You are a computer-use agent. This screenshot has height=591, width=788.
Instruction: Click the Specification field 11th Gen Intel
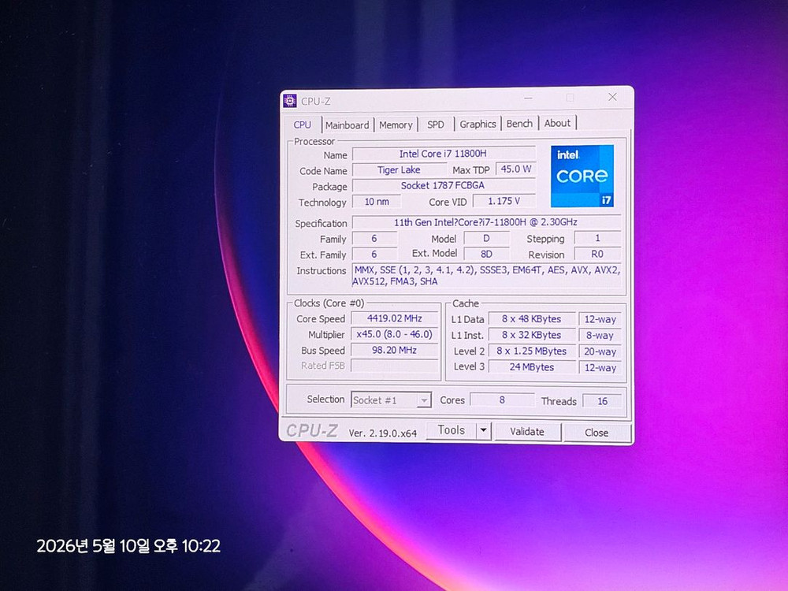point(486,222)
